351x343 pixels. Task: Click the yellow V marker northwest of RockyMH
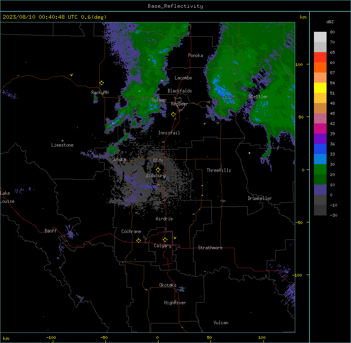tap(71, 75)
